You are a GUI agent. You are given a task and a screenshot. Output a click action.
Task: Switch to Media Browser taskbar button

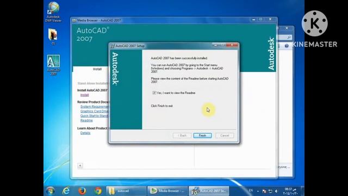point(167,191)
